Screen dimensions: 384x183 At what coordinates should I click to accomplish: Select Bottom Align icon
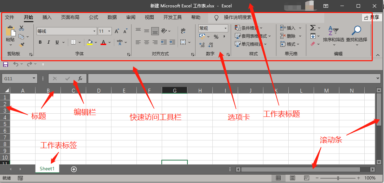pyautogui.click(x=155, y=31)
